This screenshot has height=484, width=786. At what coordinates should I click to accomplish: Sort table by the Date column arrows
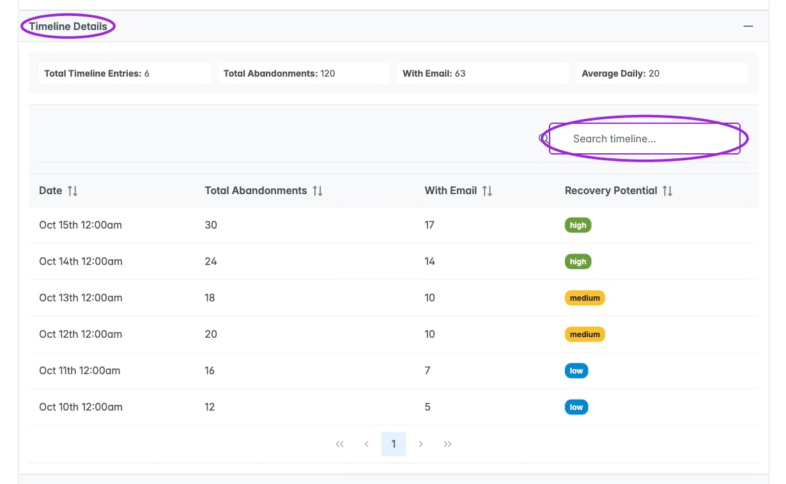[73, 190]
